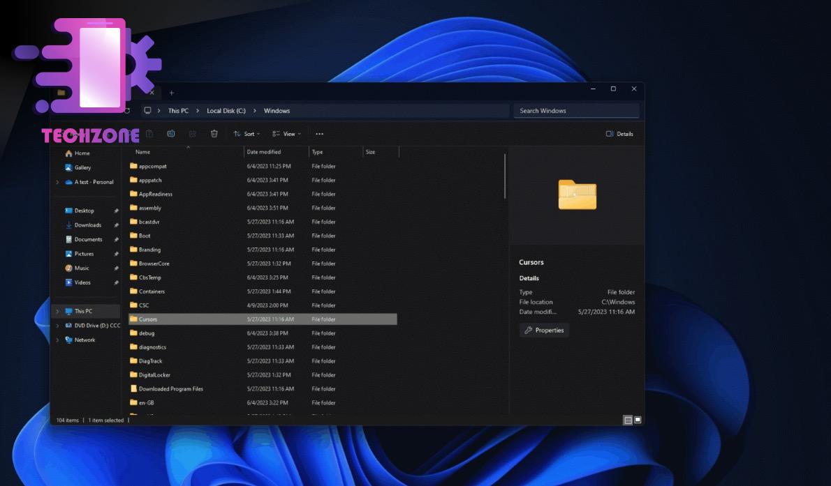Open the See more (three dots) menu
831x486 pixels.
tap(320, 134)
